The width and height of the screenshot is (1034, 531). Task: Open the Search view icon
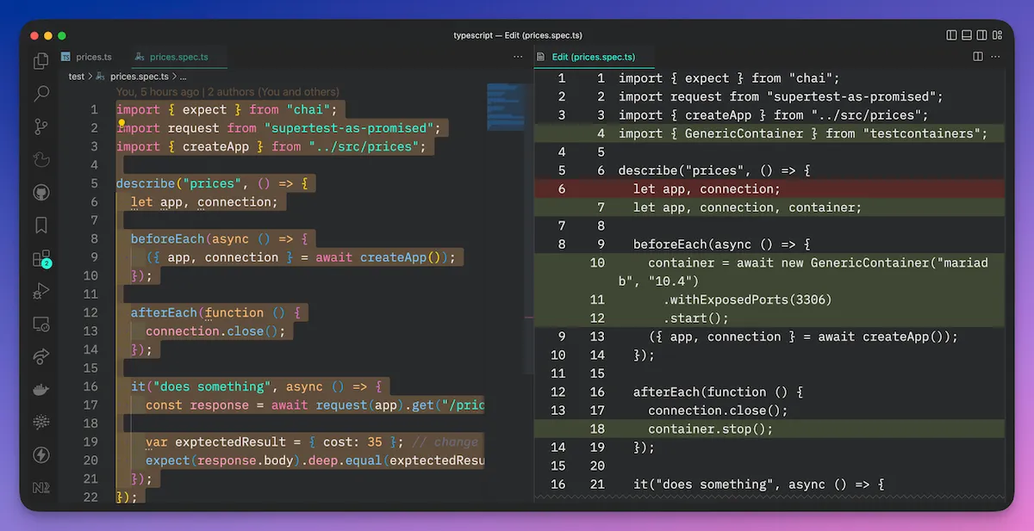click(x=40, y=94)
